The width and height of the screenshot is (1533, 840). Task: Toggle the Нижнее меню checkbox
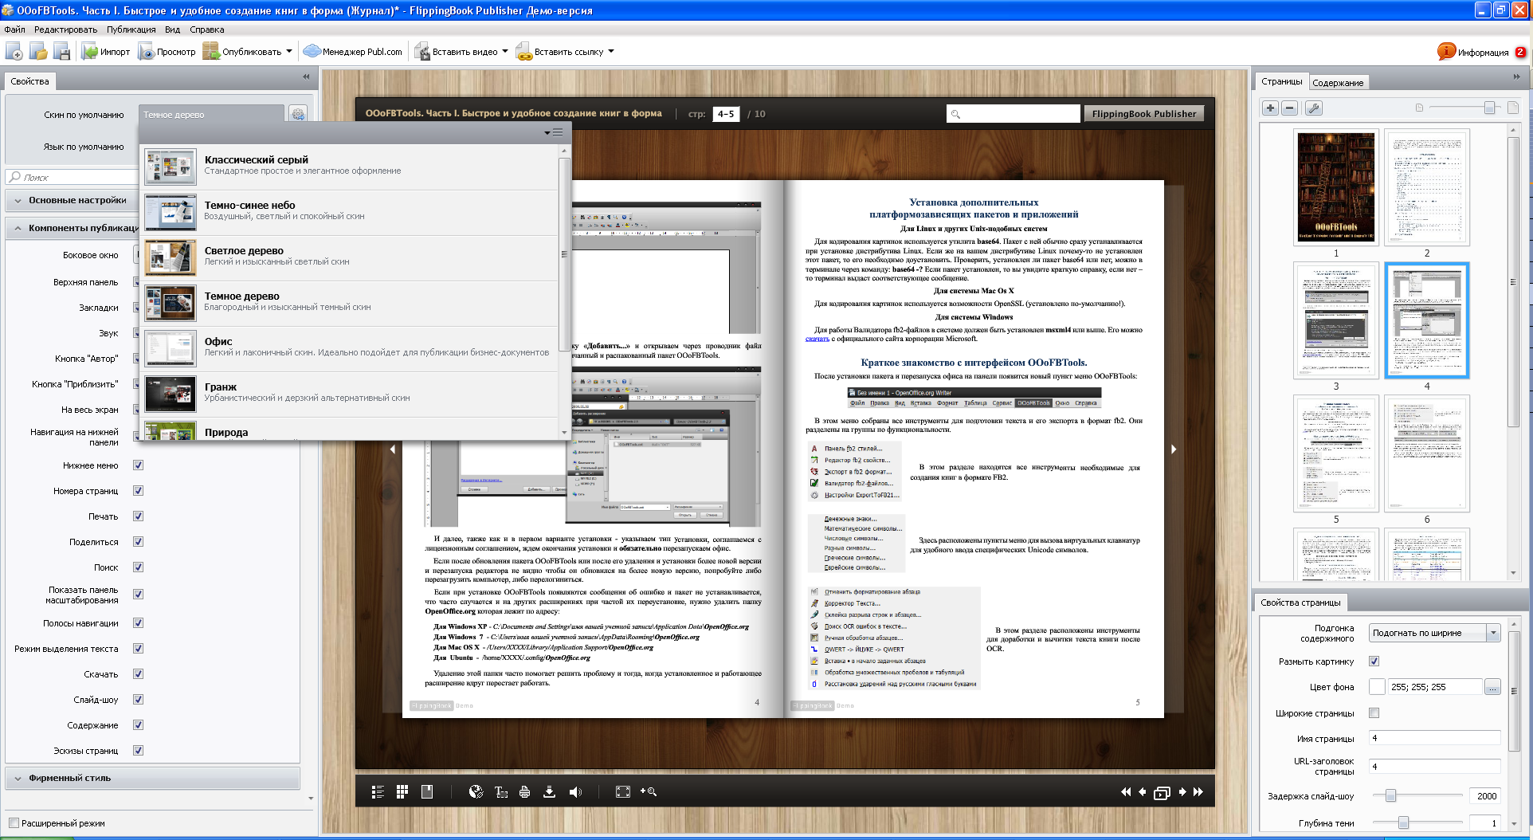pyautogui.click(x=138, y=465)
